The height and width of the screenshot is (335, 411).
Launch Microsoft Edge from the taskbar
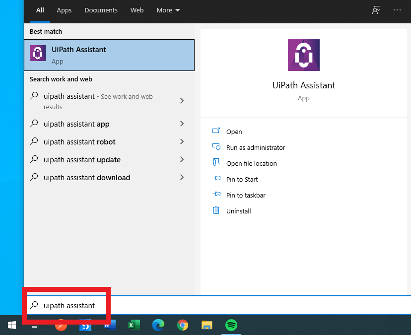point(158,325)
